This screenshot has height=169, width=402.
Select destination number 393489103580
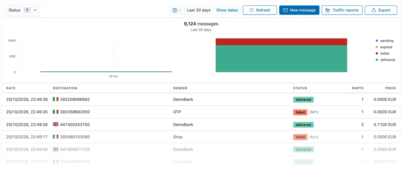(75, 137)
